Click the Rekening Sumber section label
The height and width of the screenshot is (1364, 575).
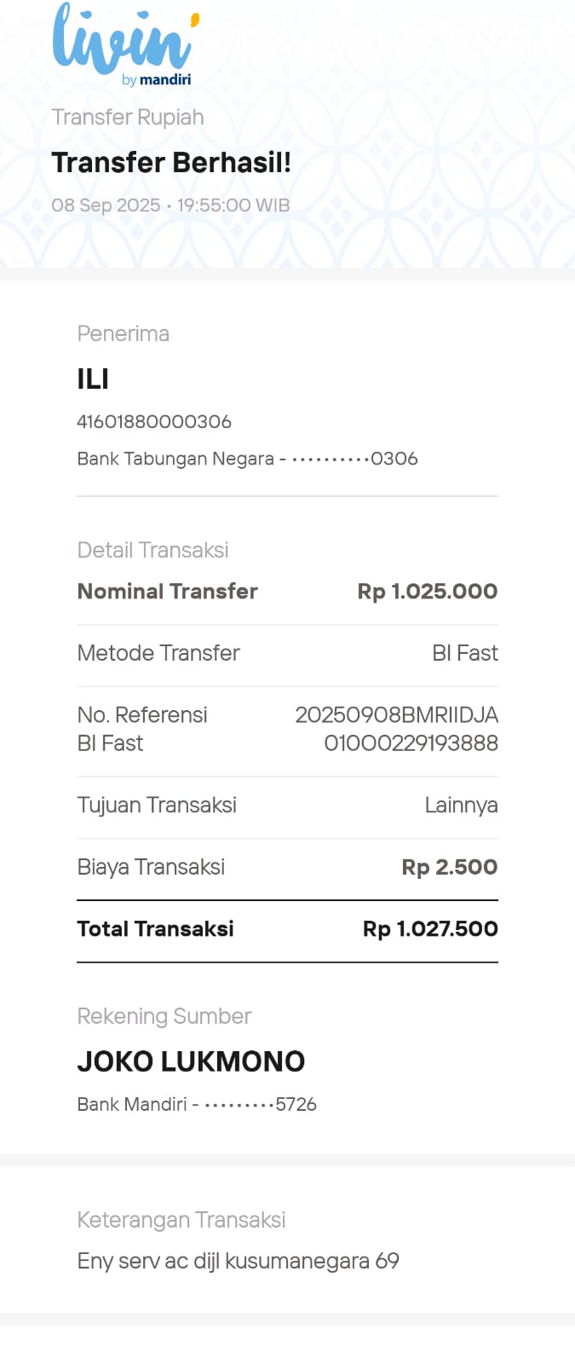164,1016
